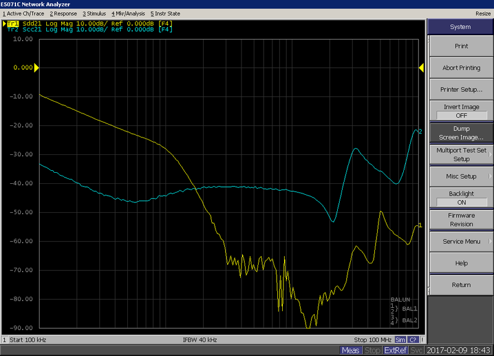The image size is (494, 356).
Task: Expand the Multiport Test Set Setup submenu
Action: coord(461,154)
